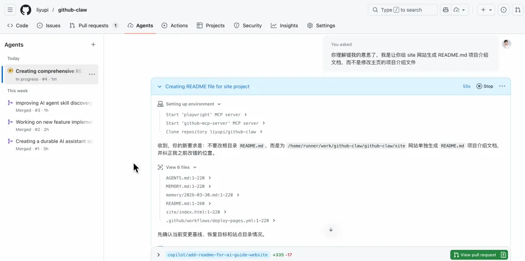Open pull requests icon in top bar
Image resolution: width=525 pixels, height=261 pixels.
(517, 10)
